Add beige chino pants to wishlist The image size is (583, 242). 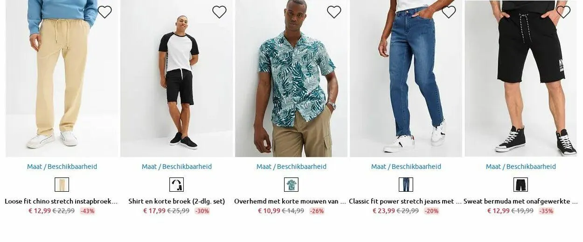click(104, 12)
